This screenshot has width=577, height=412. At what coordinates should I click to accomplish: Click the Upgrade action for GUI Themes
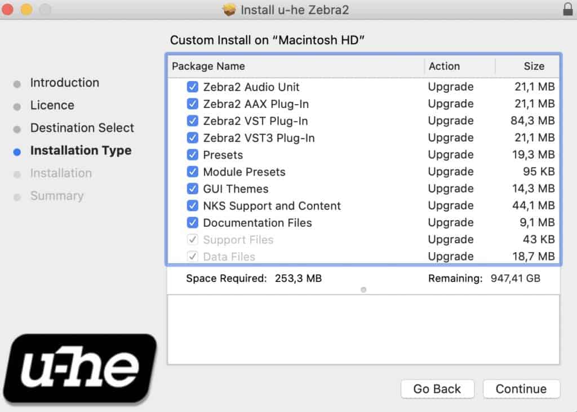click(x=451, y=188)
